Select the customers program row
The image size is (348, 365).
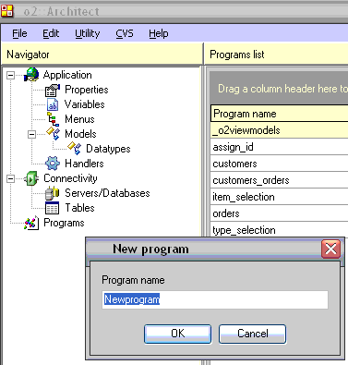point(280,164)
